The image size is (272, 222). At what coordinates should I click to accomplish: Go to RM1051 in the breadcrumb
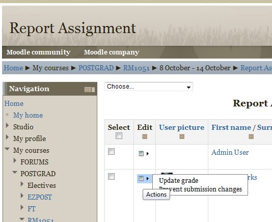[x=137, y=68]
